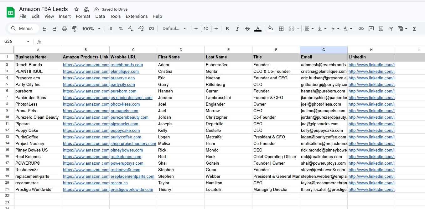This screenshot has width=425, height=209.
Task: Select row 5 header
Action: (x=7, y=84)
